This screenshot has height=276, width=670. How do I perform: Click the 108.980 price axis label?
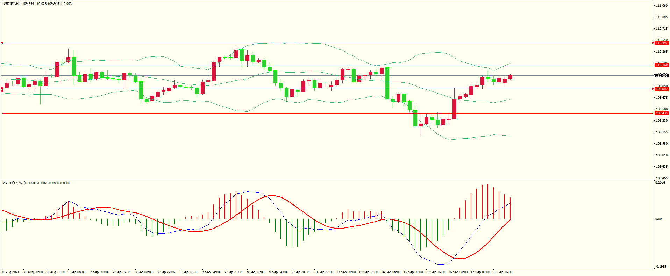point(662,144)
